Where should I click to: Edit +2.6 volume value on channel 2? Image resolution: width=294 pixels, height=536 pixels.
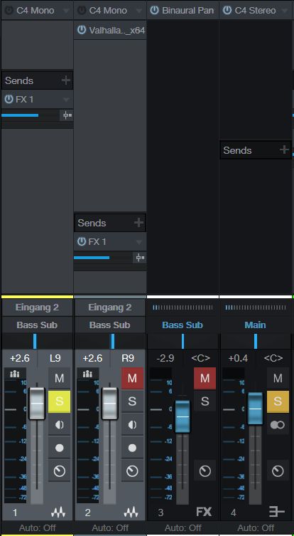pos(92,358)
